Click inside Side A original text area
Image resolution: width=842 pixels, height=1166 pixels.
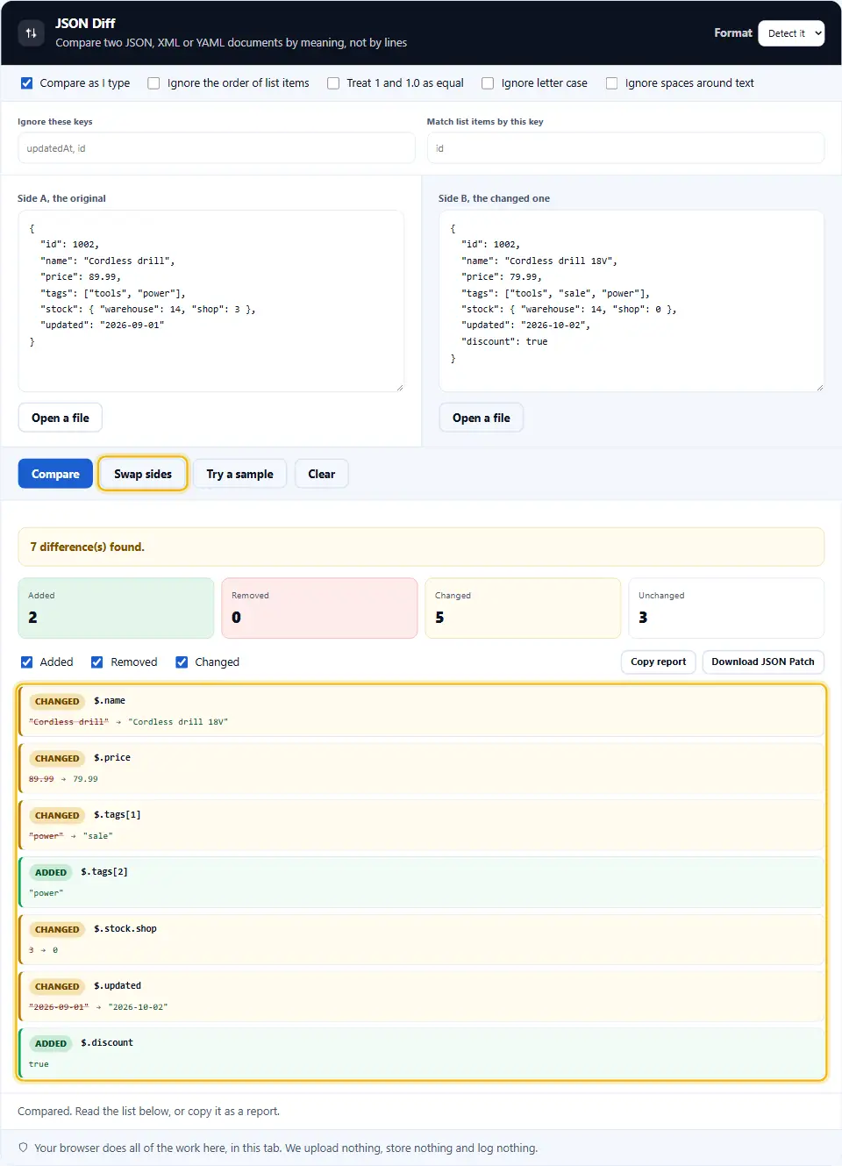(210, 301)
